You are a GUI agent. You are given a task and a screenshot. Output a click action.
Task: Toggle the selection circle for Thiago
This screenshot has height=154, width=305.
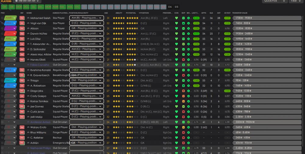coord(2,81)
